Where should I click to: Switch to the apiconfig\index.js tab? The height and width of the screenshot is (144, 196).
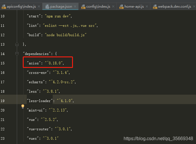point(21,6)
